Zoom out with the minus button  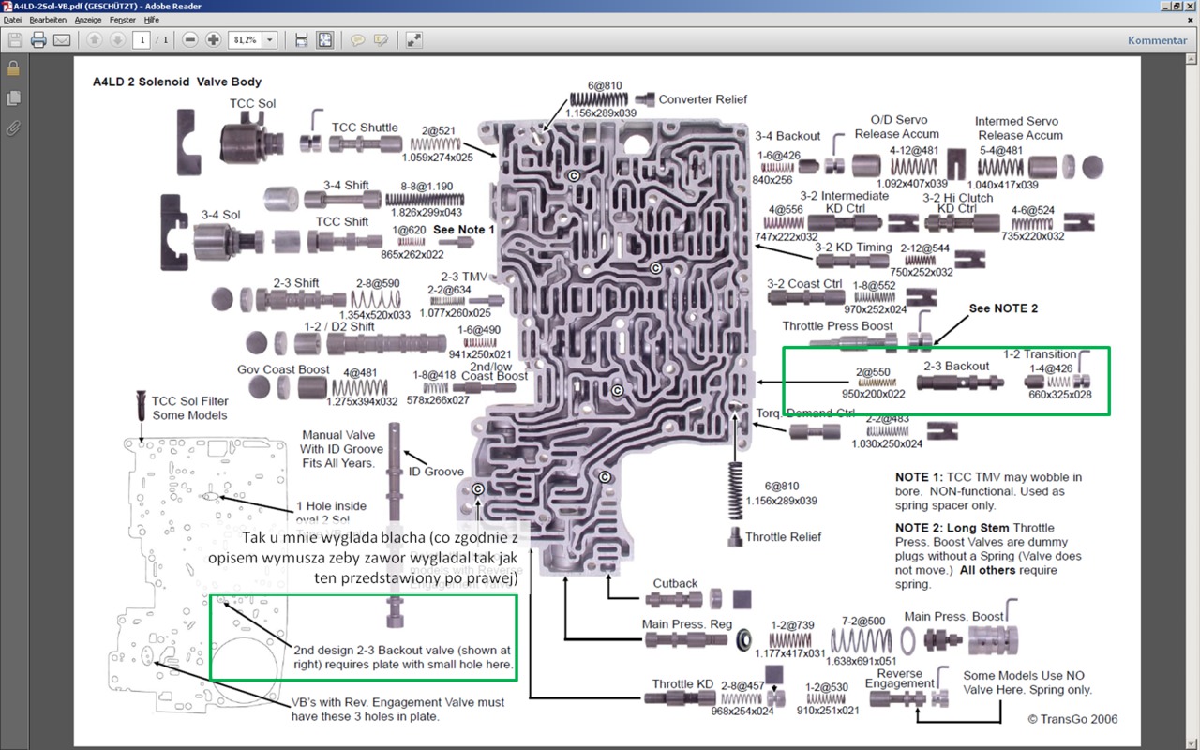(x=190, y=40)
